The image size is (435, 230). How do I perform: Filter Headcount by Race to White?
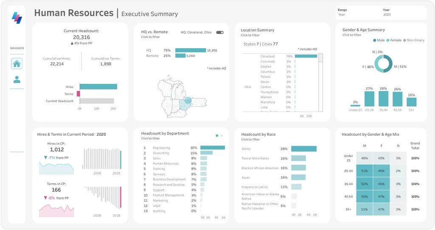click(x=279, y=149)
